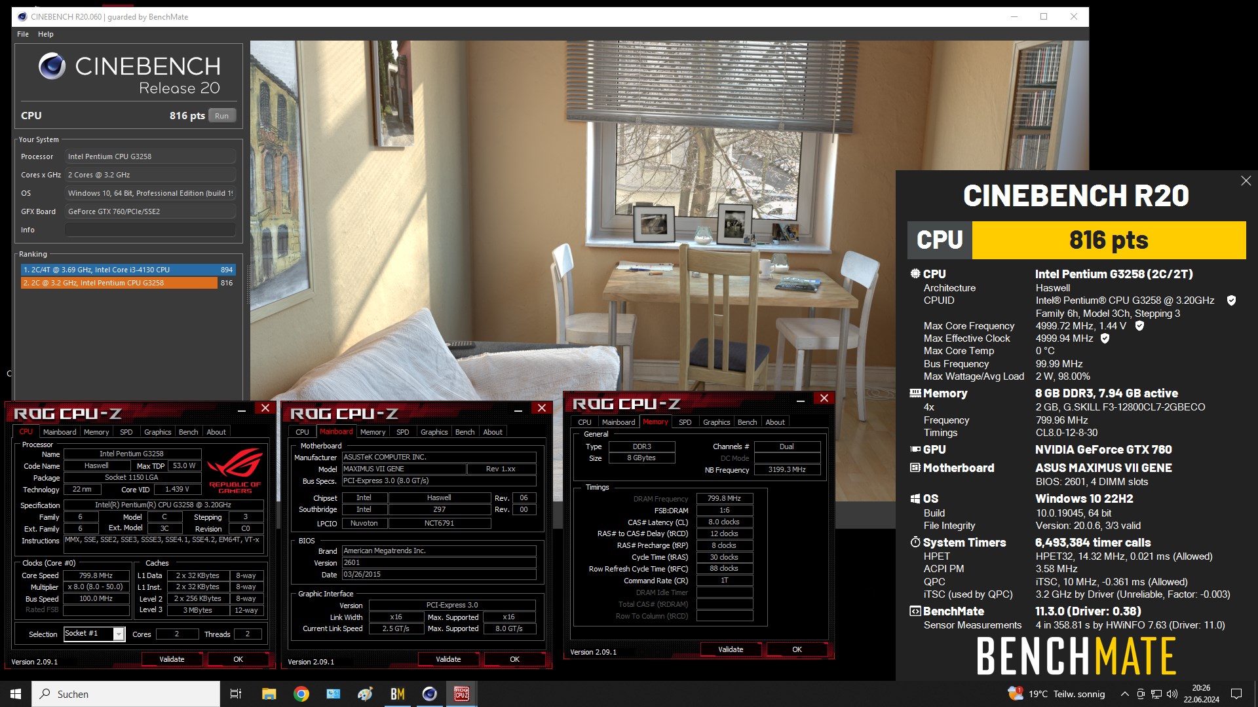The width and height of the screenshot is (1258, 707).
Task: Select ranking row Intel Core i3-4130 CPU
Action: [x=128, y=270]
